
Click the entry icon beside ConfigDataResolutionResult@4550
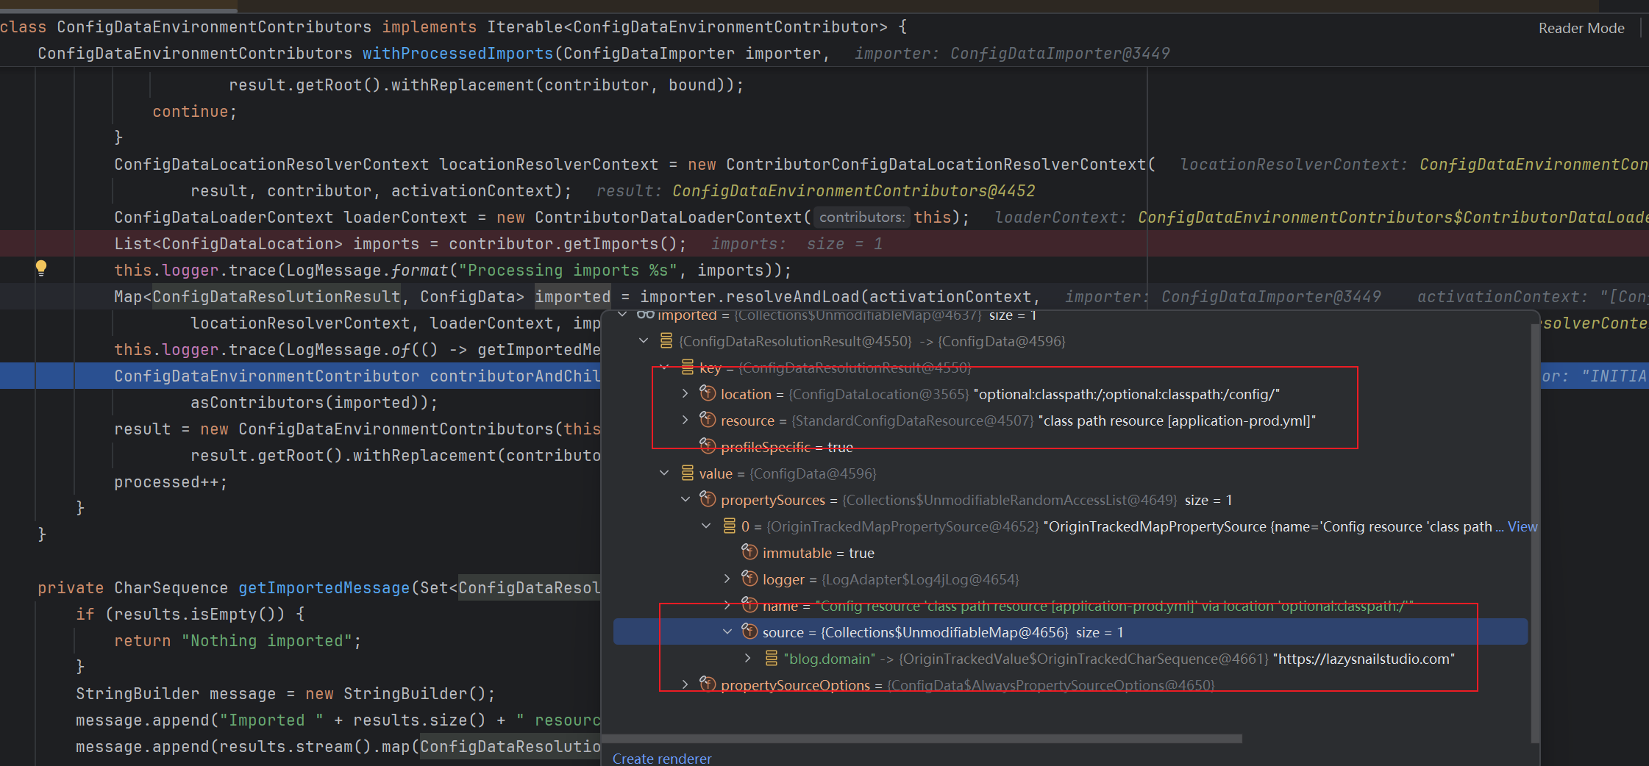[666, 341]
